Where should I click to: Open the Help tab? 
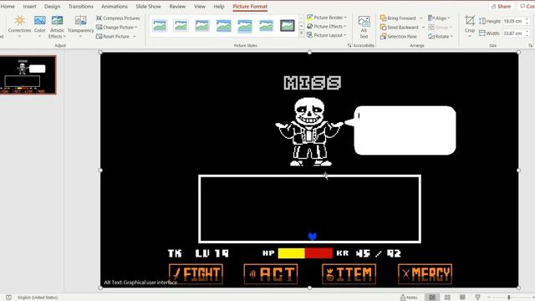pyautogui.click(x=219, y=7)
